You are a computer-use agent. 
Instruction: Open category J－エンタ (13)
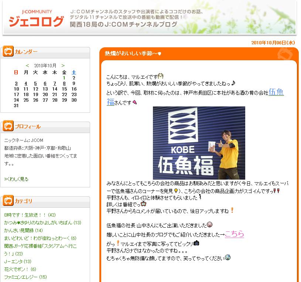click(x=18, y=261)
